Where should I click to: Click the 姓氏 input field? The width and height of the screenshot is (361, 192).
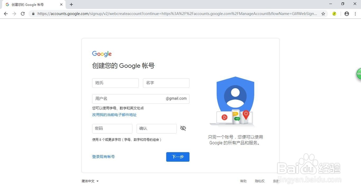pos(116,83)
